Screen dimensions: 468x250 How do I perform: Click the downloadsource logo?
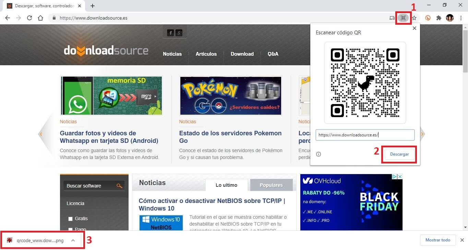click(106, 50)
